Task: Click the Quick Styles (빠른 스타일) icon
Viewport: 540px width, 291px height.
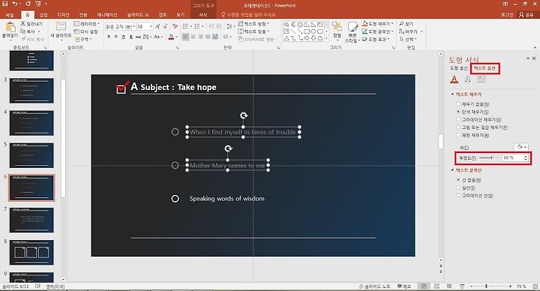Action: [352, 27]
